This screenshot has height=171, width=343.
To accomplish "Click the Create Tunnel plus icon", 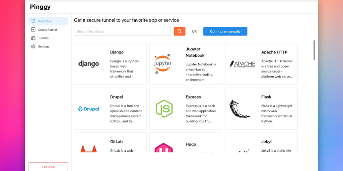I will (x=33, y=30).
